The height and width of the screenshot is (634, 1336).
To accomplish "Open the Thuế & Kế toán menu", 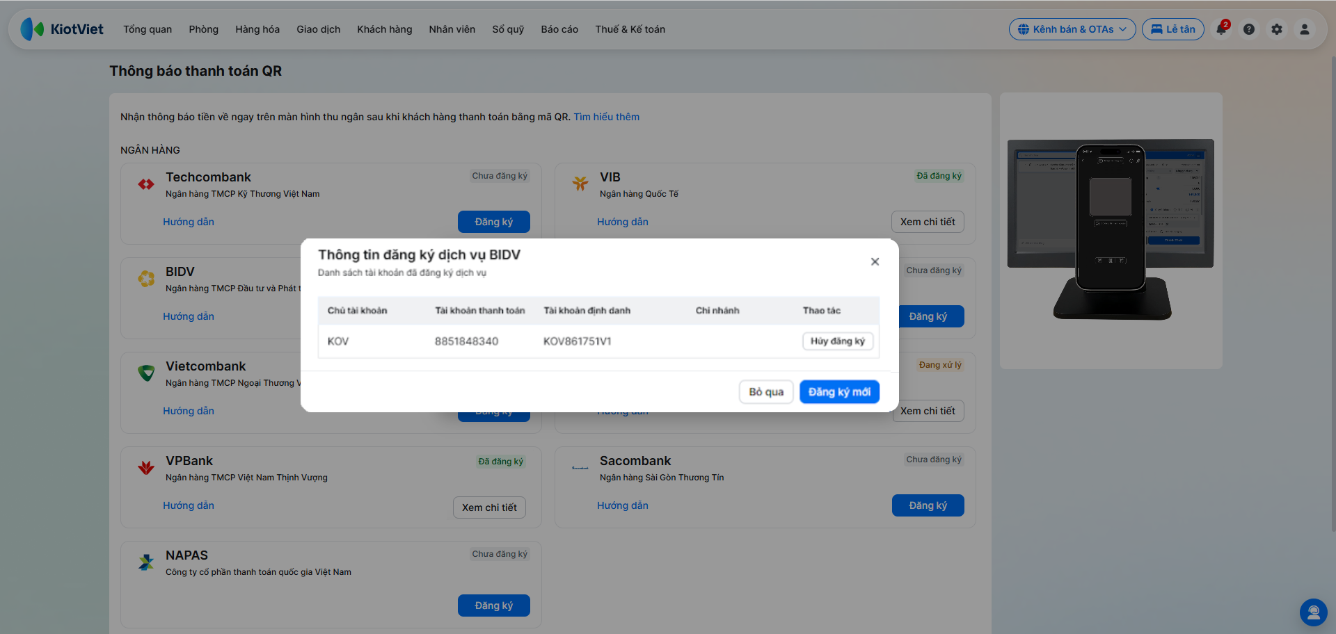I will pos(630,29).
